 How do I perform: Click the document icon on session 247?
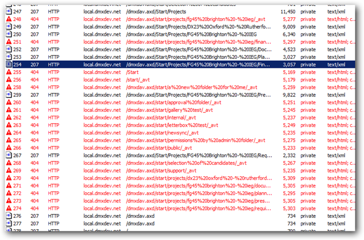point(9,11)
